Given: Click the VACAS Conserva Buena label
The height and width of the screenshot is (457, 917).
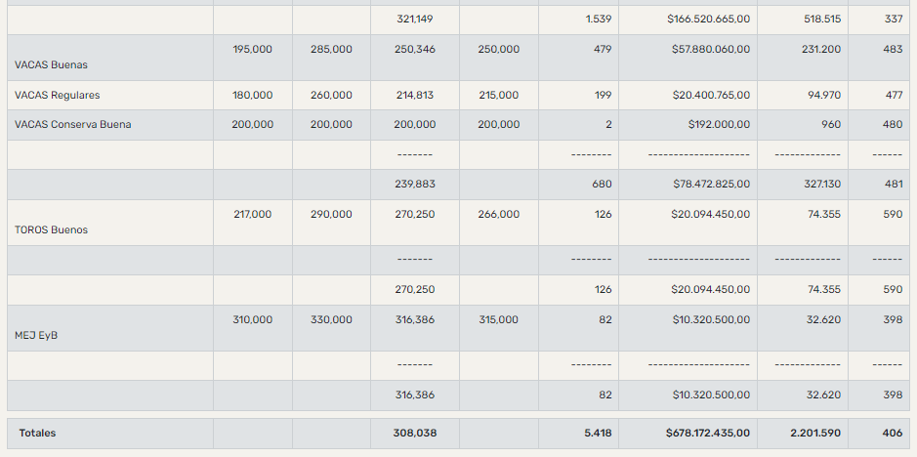Looking at the screenshot, I should (73, 125).
